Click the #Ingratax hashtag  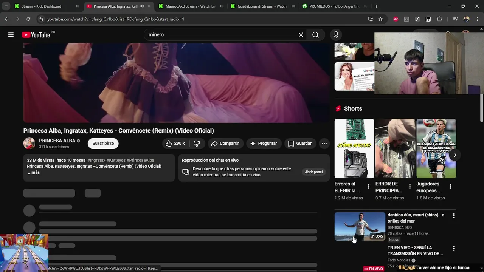tap(96, 160)
